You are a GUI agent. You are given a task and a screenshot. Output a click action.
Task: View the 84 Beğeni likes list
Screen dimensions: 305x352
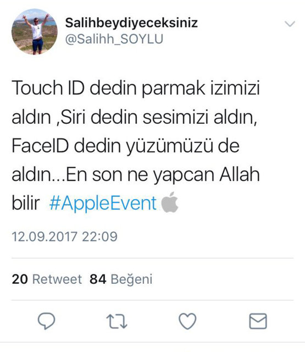coord(121,279)
